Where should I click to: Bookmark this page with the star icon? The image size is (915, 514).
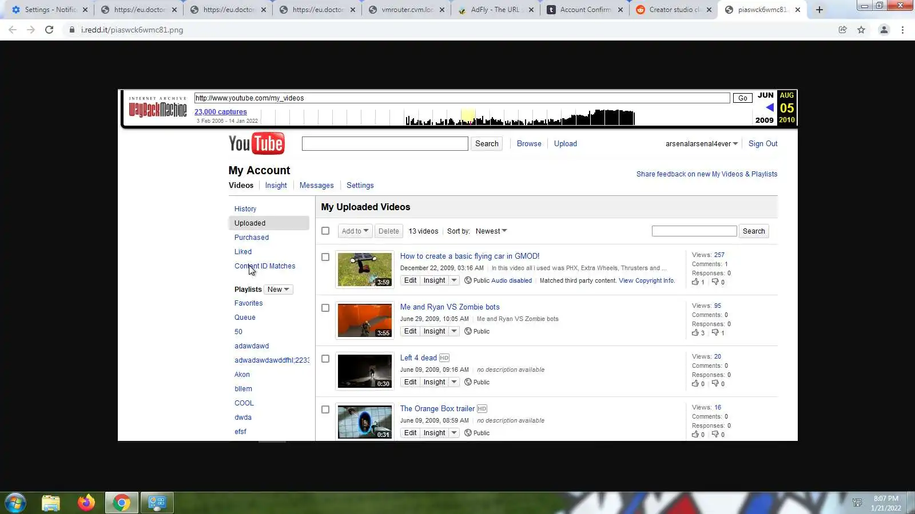tap(861, 30)
